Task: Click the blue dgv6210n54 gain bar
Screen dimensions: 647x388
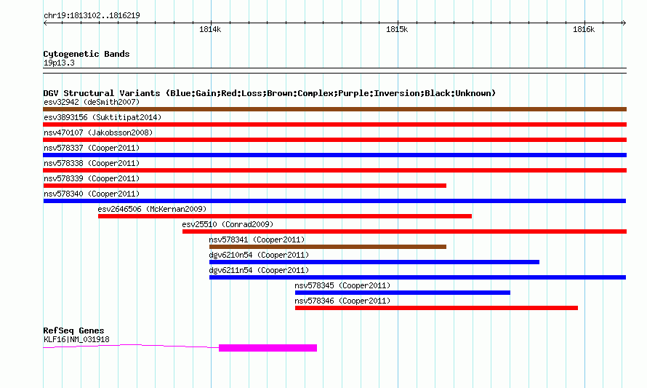Action: coord(374,262)
